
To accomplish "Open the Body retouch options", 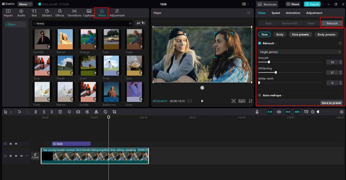I will 280,34.
